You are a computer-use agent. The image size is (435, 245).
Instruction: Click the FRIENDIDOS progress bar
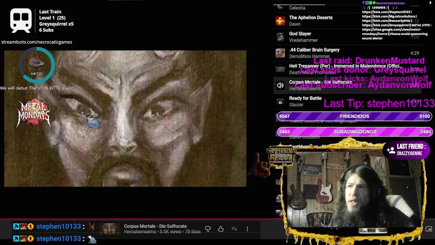(354, 116)
